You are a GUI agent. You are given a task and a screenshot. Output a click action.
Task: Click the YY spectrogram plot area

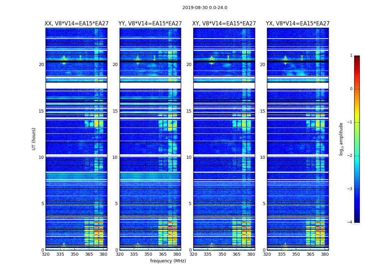pos(150,139)
